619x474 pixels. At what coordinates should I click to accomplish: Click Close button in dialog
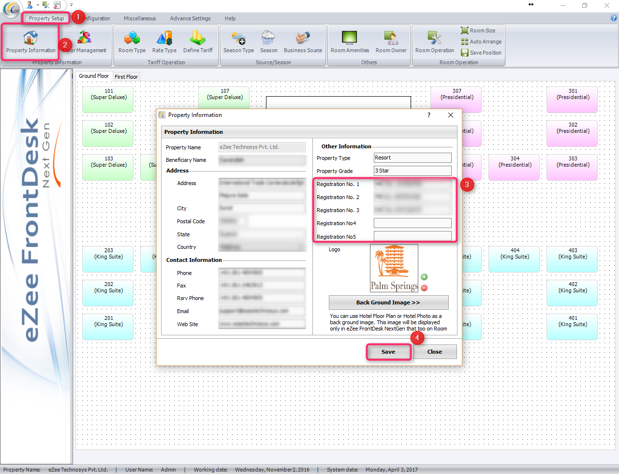(x=435, y=352)
